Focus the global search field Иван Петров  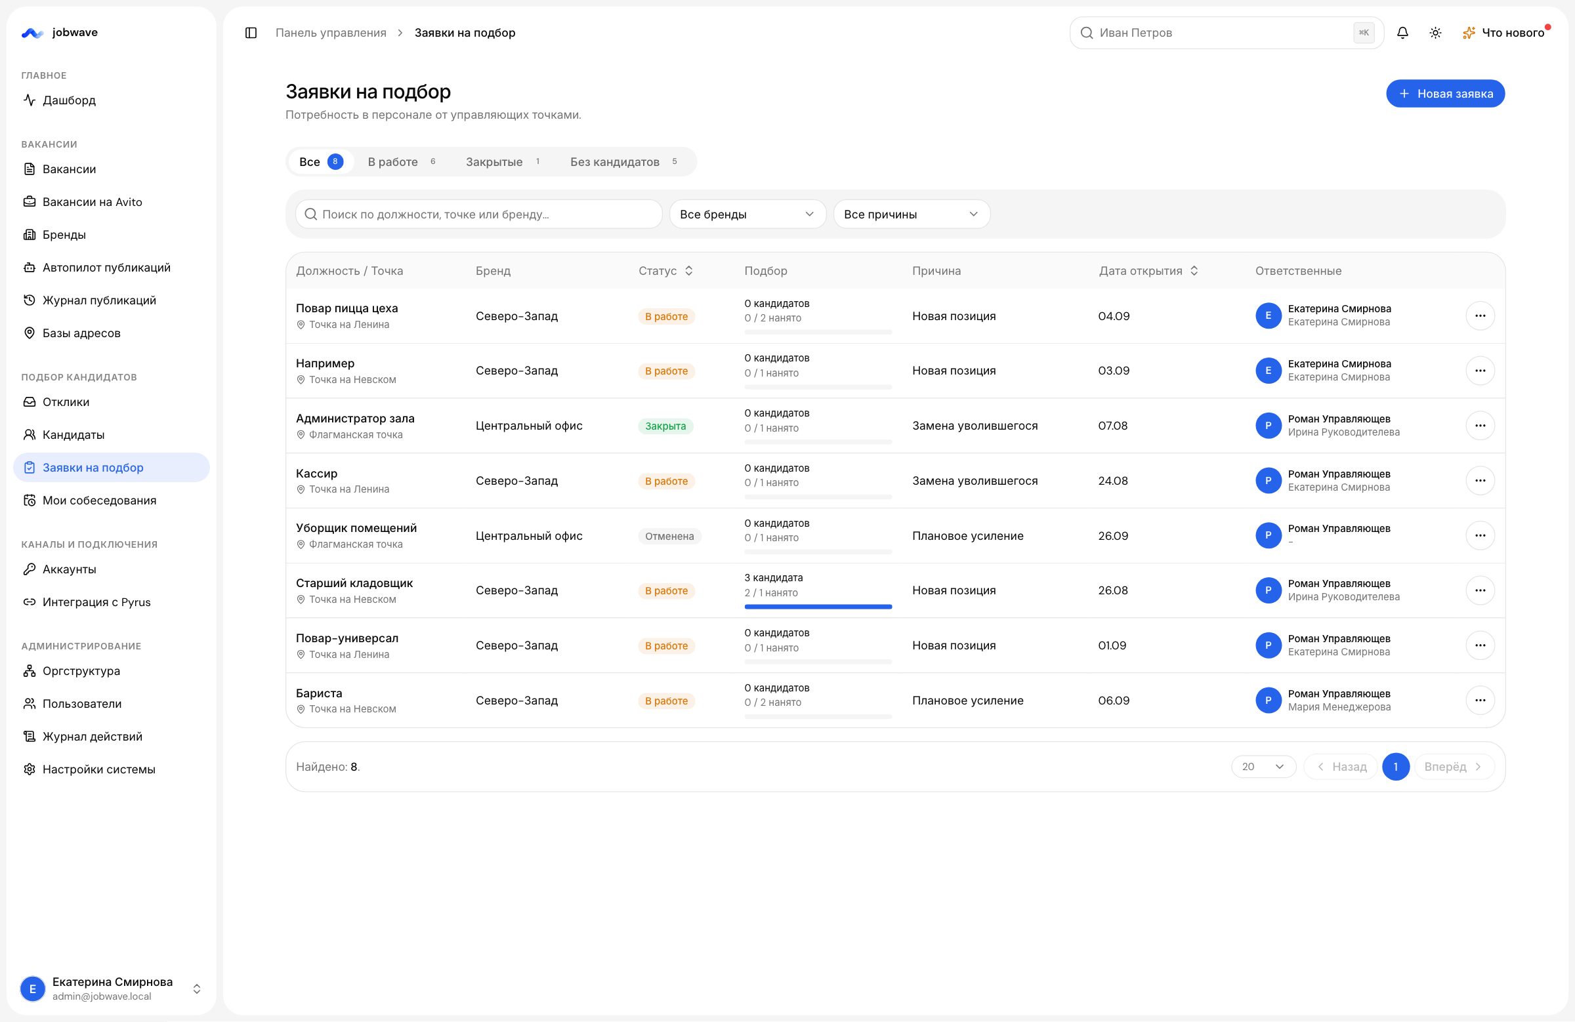tap(1227, 32)
